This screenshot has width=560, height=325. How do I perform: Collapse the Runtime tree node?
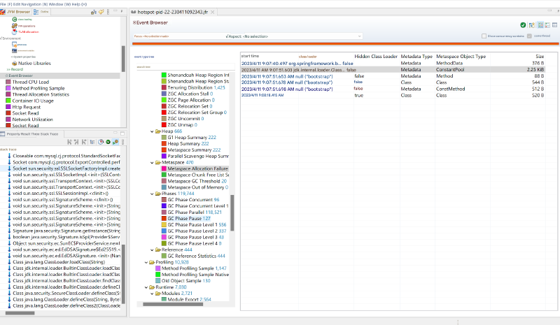146,287
